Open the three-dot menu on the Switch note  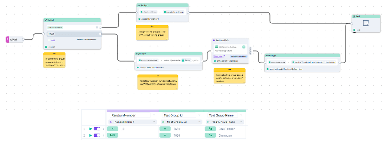click(54, 54)
